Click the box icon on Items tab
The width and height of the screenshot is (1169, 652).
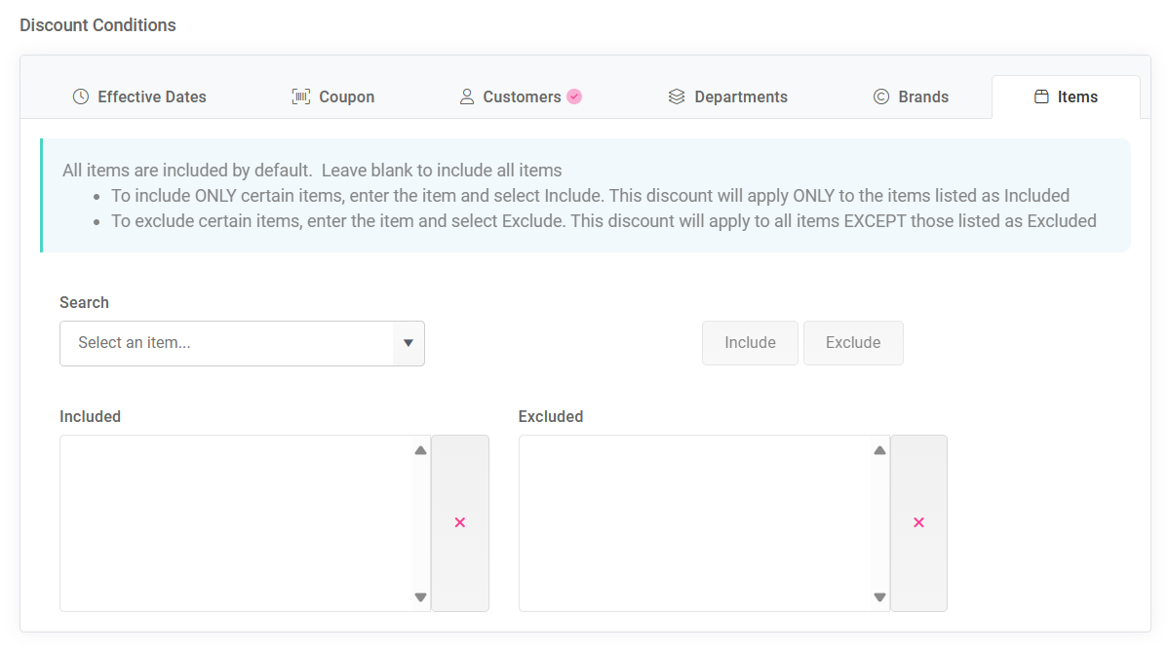pos(1041,96)
